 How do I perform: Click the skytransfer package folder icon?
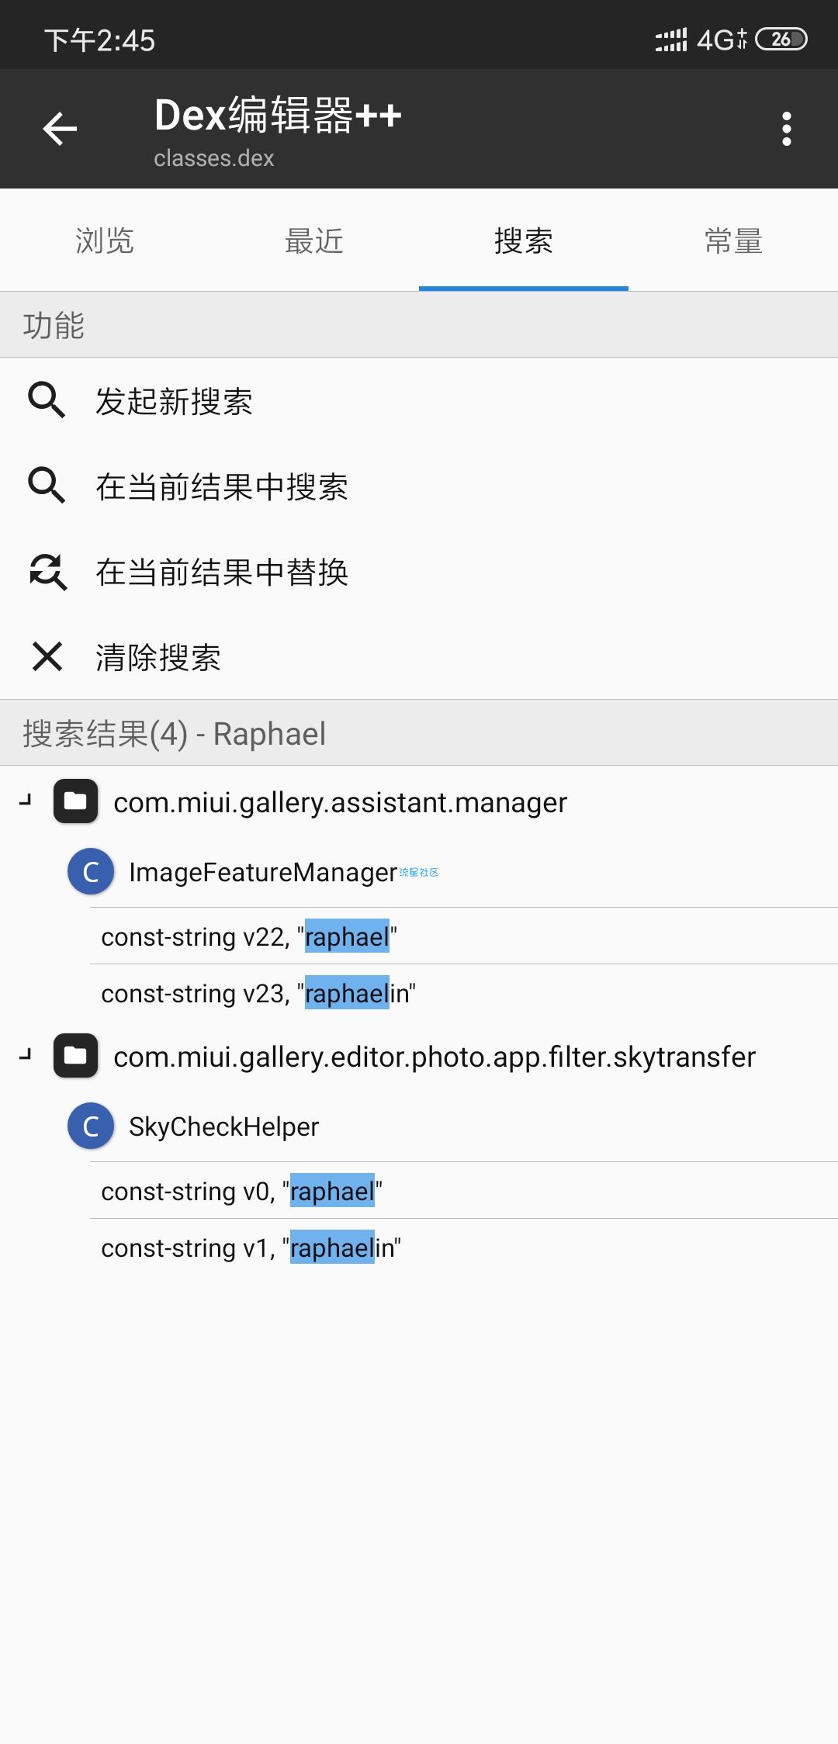[x=75, y=1056]
